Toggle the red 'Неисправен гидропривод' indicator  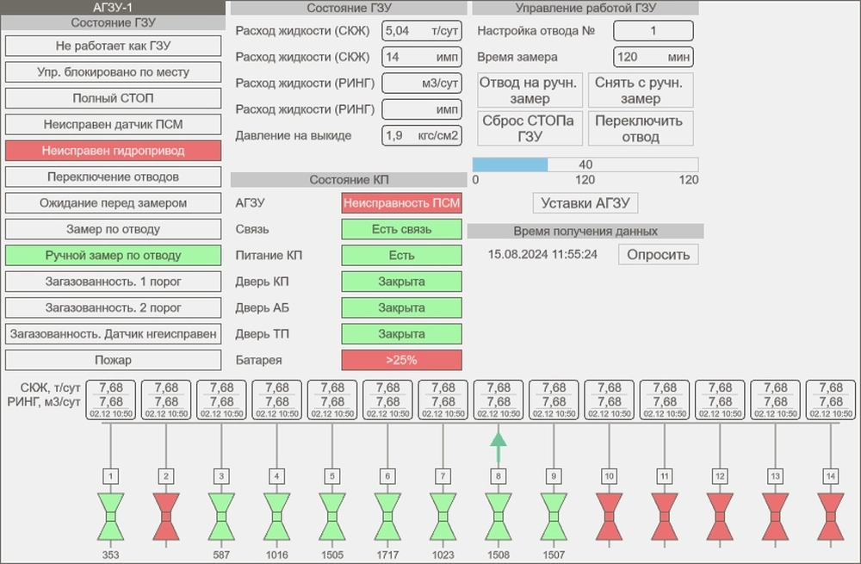tap(113, 151)
